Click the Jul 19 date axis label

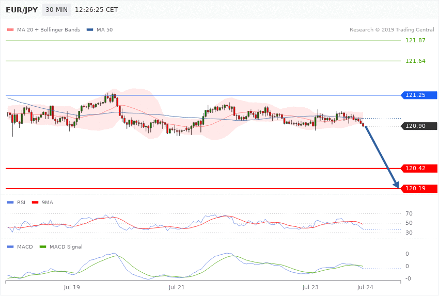(72, 287)
